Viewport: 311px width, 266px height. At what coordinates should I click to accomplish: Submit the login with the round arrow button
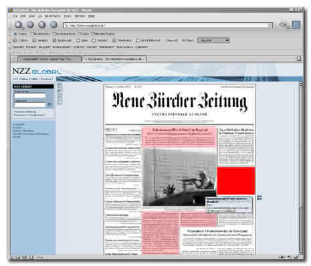coord(49,104)
